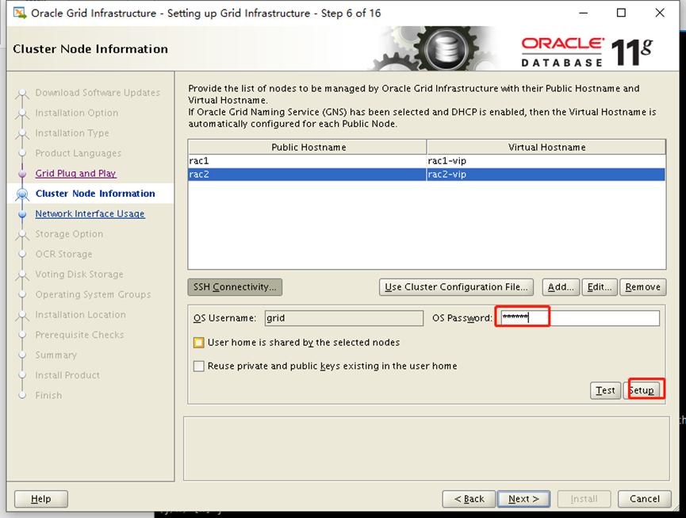The height and width of the screenshot is (518, 686).
Task: Click the Storage Option step
Action: (x=69, y=234)
